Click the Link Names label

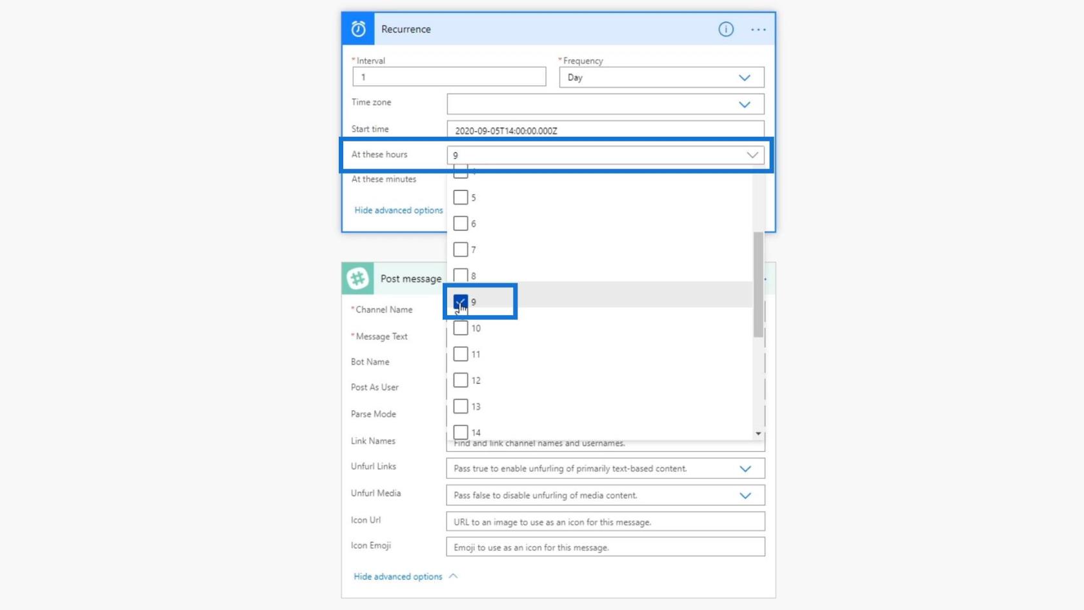click(373, 441)
